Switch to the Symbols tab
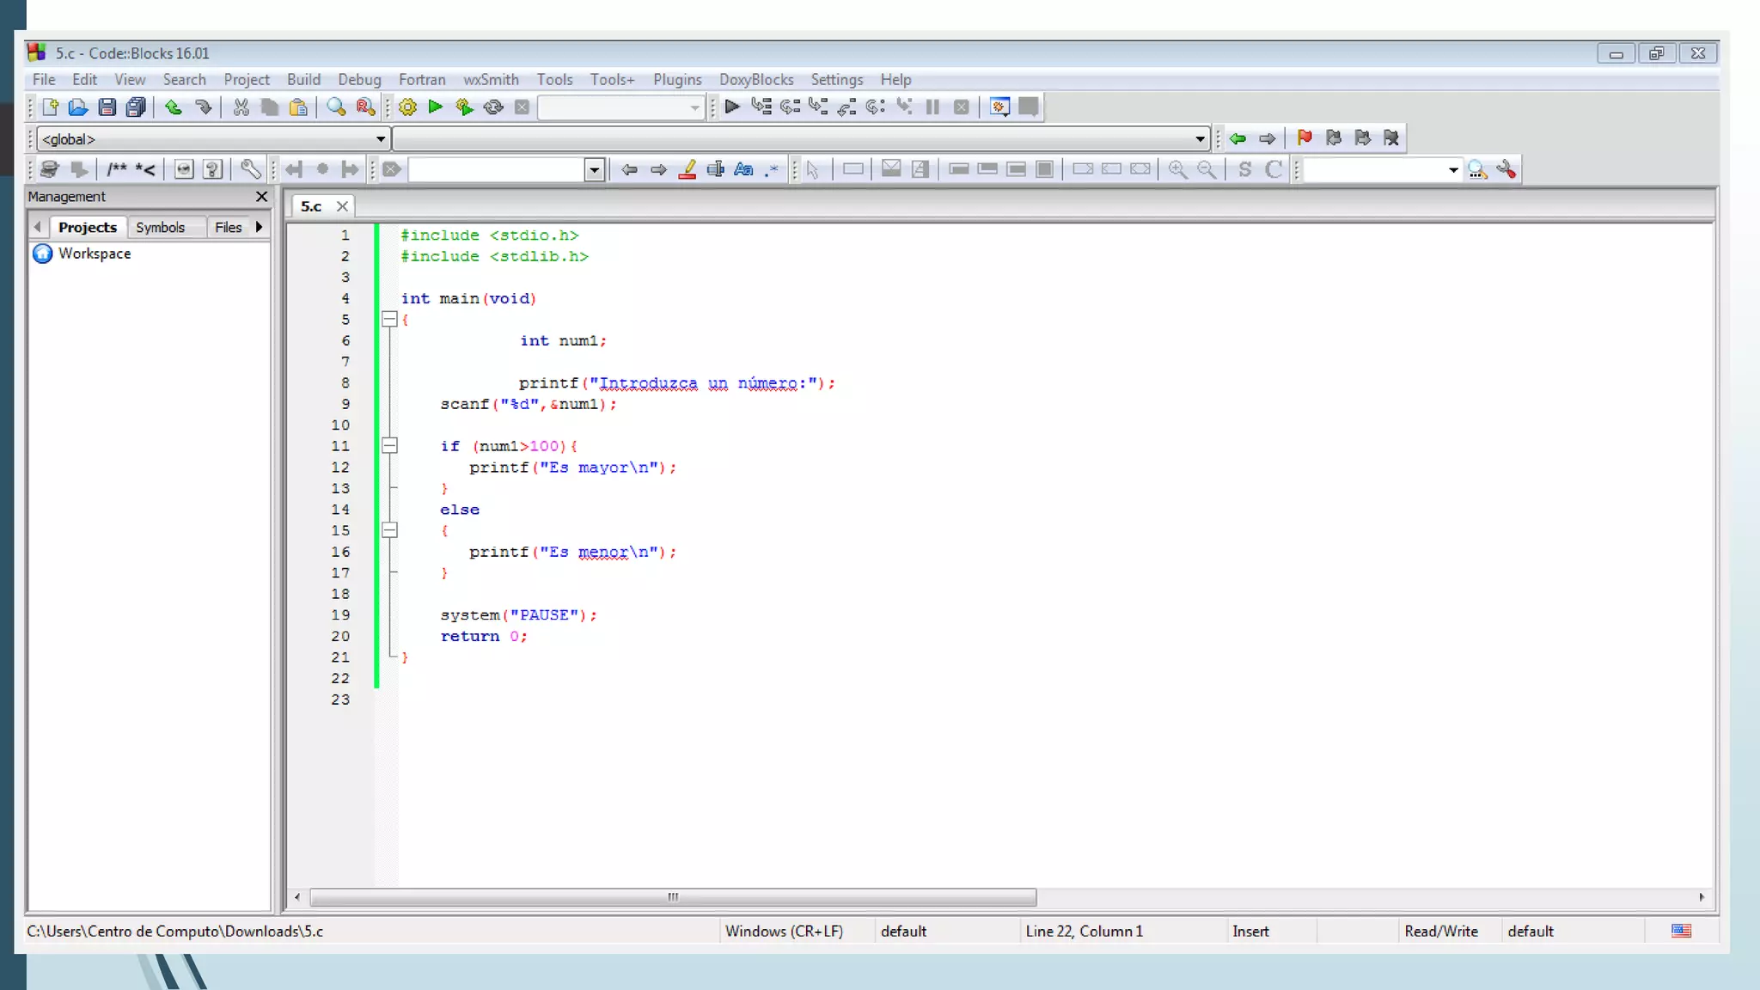This screenshot has height=990, width=1760. tap(160, 227)
